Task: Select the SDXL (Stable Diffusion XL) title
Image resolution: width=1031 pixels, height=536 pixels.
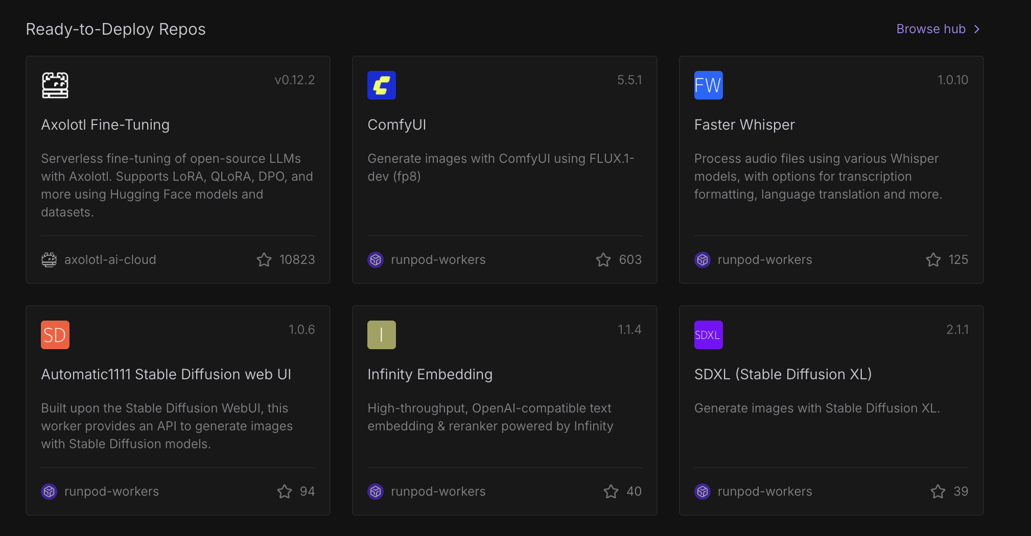Action: click(x=783, y=374)
